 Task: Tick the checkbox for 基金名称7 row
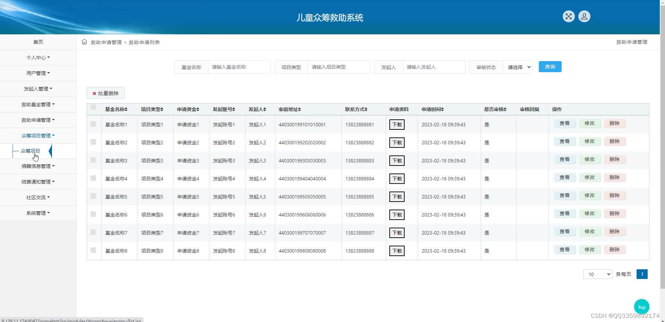[93, 232]
